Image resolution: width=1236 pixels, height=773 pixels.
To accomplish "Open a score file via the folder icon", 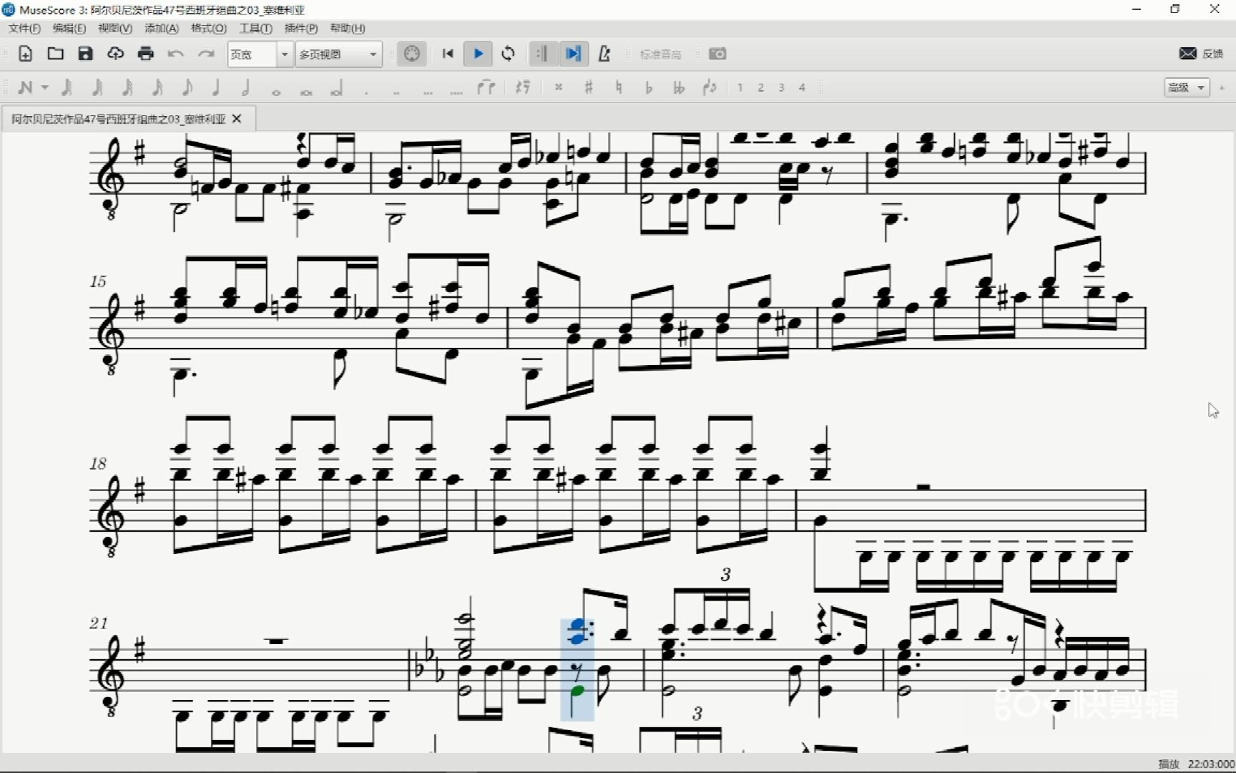I will tap(55, 54).
